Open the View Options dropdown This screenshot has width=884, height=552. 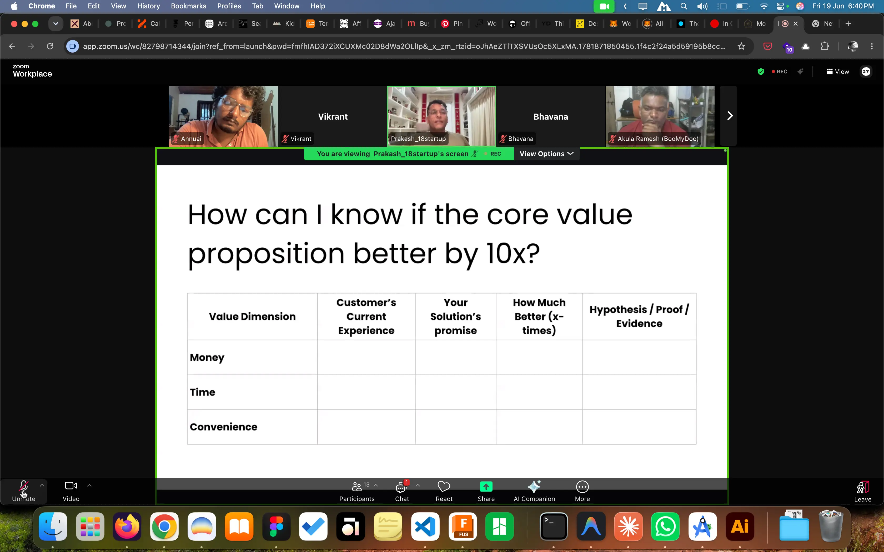[x=546, y=154]
